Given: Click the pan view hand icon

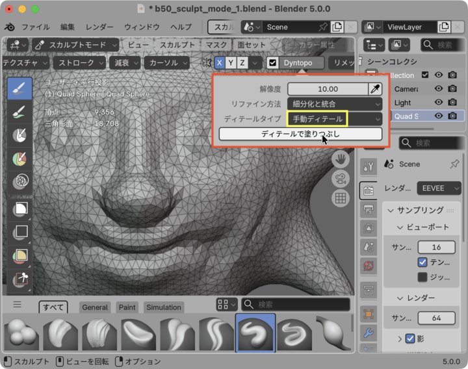Looking at the screenshot, I should pyautogui.click(x=340, y=159).
